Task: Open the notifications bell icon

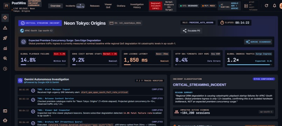Action: click(274, 6)
